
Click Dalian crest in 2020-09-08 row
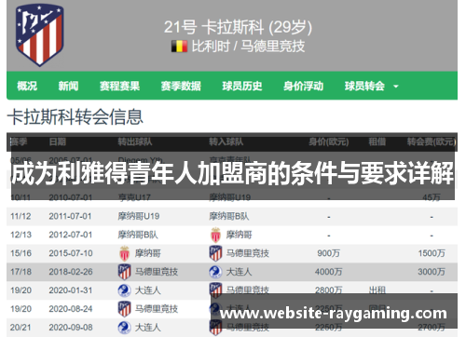tap(124, 328)
